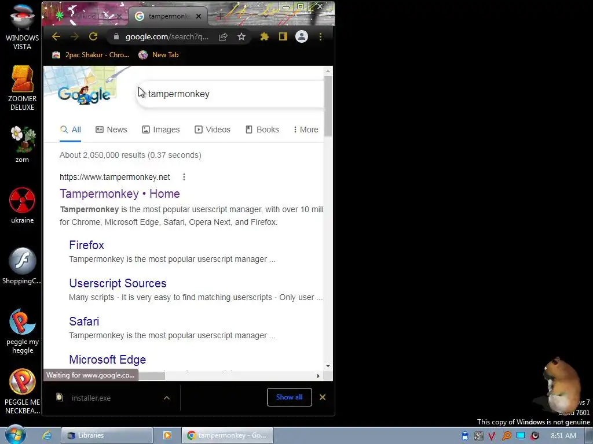Open a new tab with the plus button
The width and height of the screenshot is (593, 444).
coord(220,16)
